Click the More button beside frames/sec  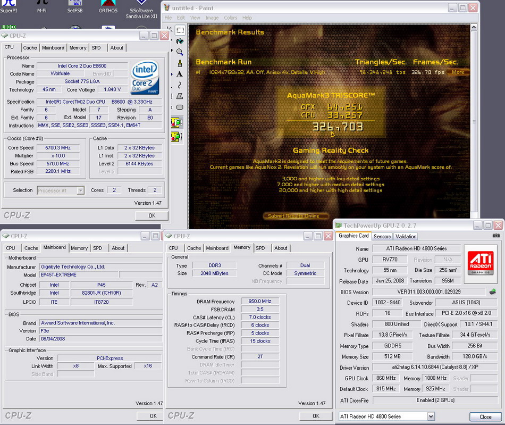458,72
